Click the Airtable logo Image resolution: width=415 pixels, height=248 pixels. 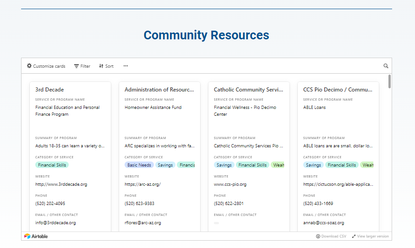(36, 236)
